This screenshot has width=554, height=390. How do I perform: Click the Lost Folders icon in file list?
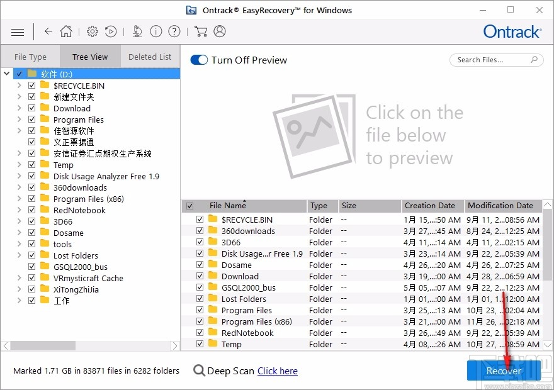point(213,298)
